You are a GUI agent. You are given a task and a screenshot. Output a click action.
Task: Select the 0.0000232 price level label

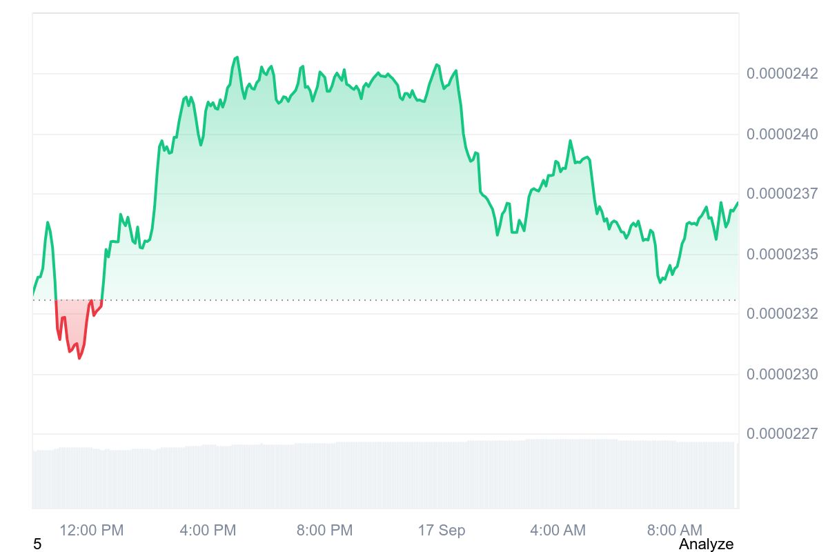pyautogui.click(x=782, y=314)
